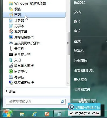Select the 写字板 text label
The width and height of the screenshot is (107, 118).
(x=19, y=77)
